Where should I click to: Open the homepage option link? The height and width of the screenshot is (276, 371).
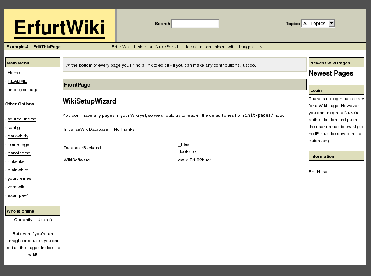(18, 144)
